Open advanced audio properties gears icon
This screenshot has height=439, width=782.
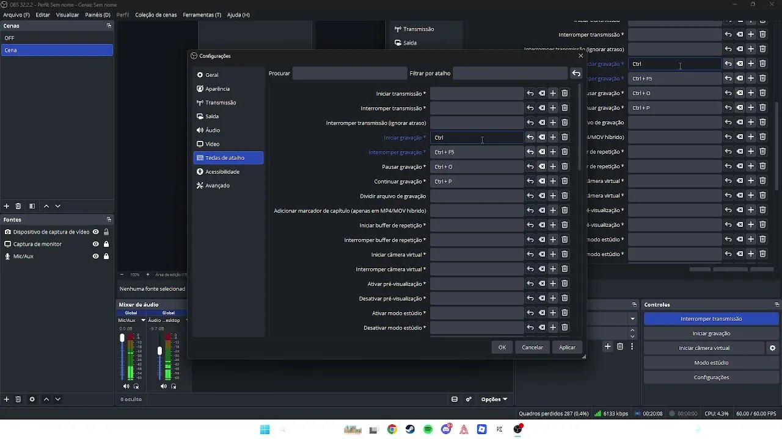(469, 399)
